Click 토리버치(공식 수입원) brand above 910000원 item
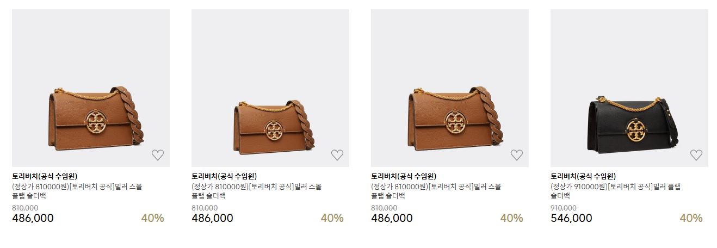 pos(583,176)
